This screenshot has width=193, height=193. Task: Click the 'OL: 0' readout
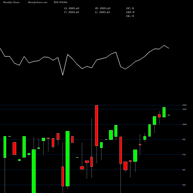click(x=130, y=16)
